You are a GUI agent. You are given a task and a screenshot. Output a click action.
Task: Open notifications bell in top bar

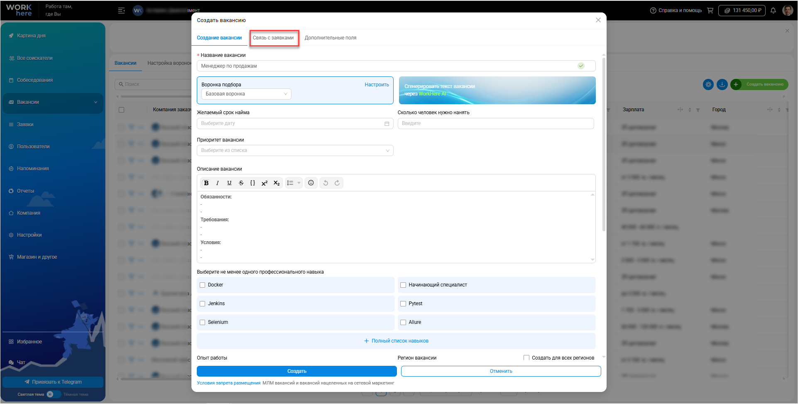773,11
